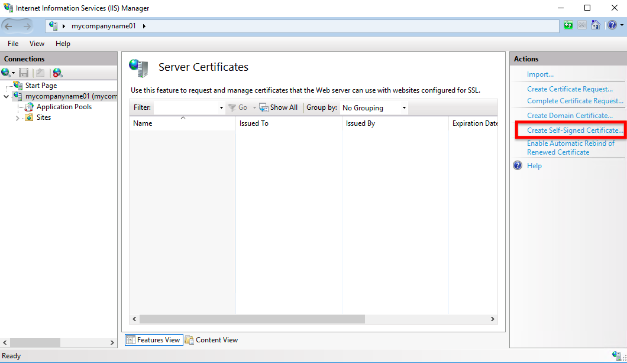
Task: Click the Sites folder icon
Action: [x=29, y=117]
